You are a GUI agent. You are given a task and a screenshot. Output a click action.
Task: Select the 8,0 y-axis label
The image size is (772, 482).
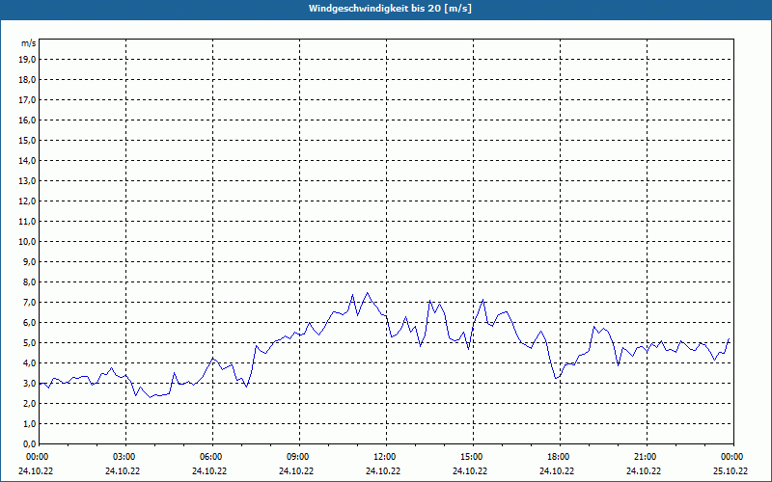click(x=29, y=281)
